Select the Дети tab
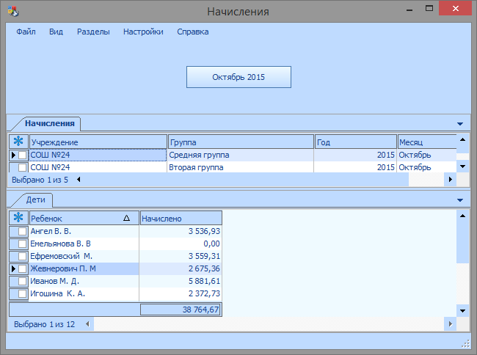477x355 pixels. coord(36,200)
